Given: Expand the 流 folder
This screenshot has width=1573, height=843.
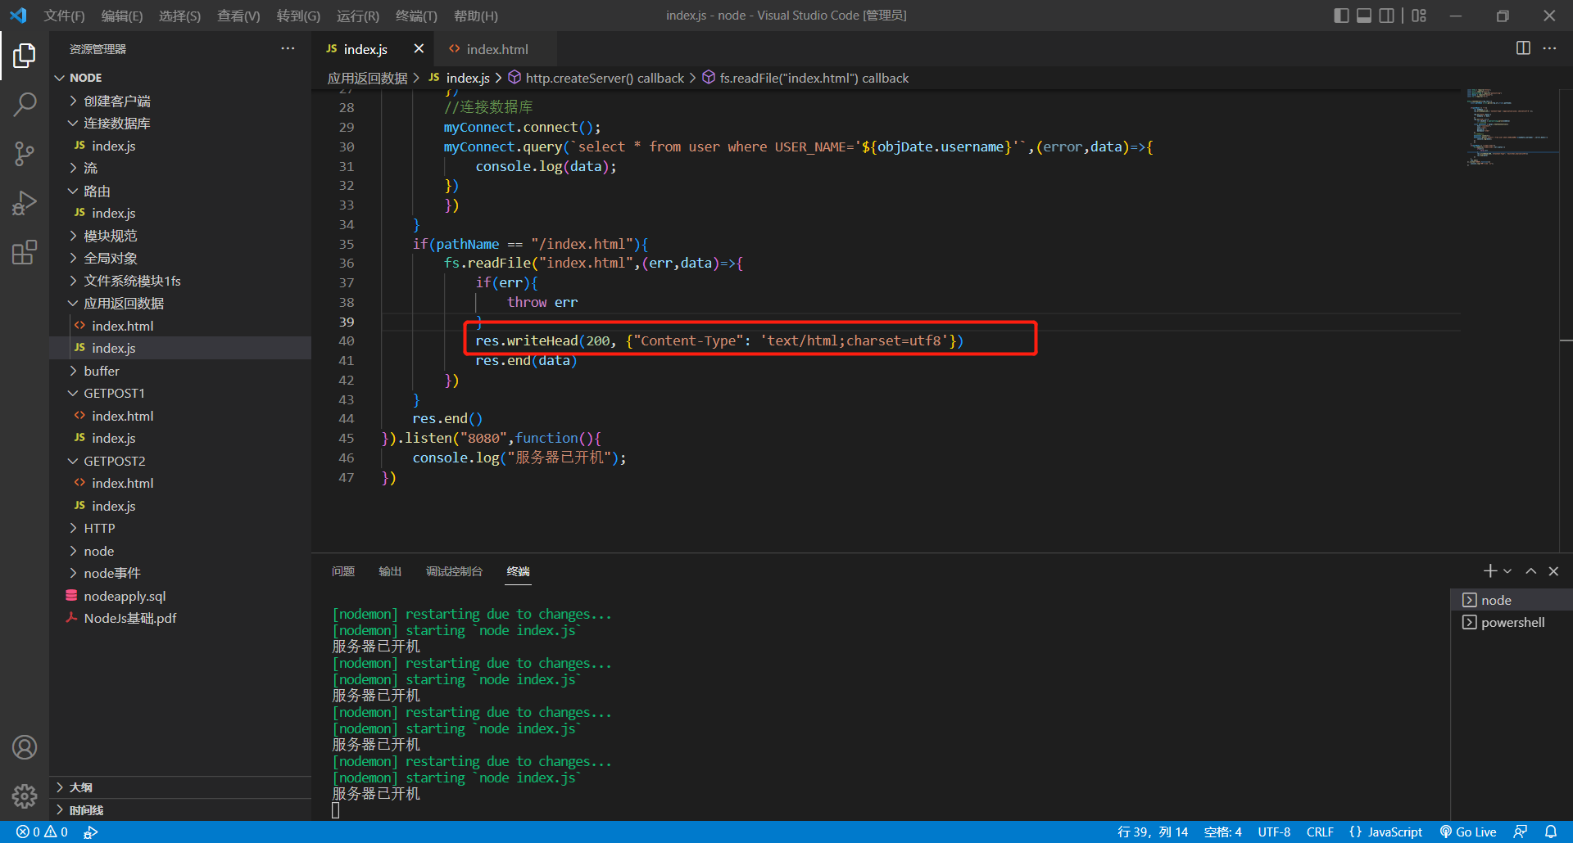Looking at the screenshot, I should (x=180, y=168).
